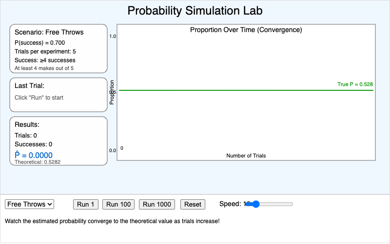Click the Proportion y-axis label

[112, 92]
